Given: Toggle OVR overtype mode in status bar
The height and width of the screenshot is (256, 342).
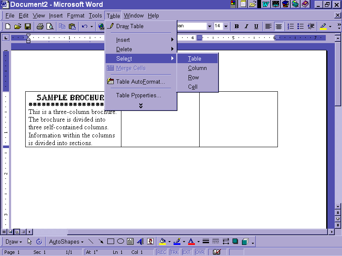Looking at the screenshot, I should click(200, 252).
